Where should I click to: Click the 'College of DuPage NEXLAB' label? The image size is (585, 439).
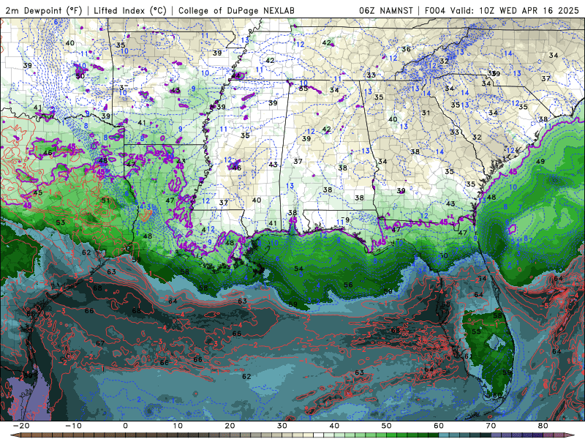(x=236, y=10)
